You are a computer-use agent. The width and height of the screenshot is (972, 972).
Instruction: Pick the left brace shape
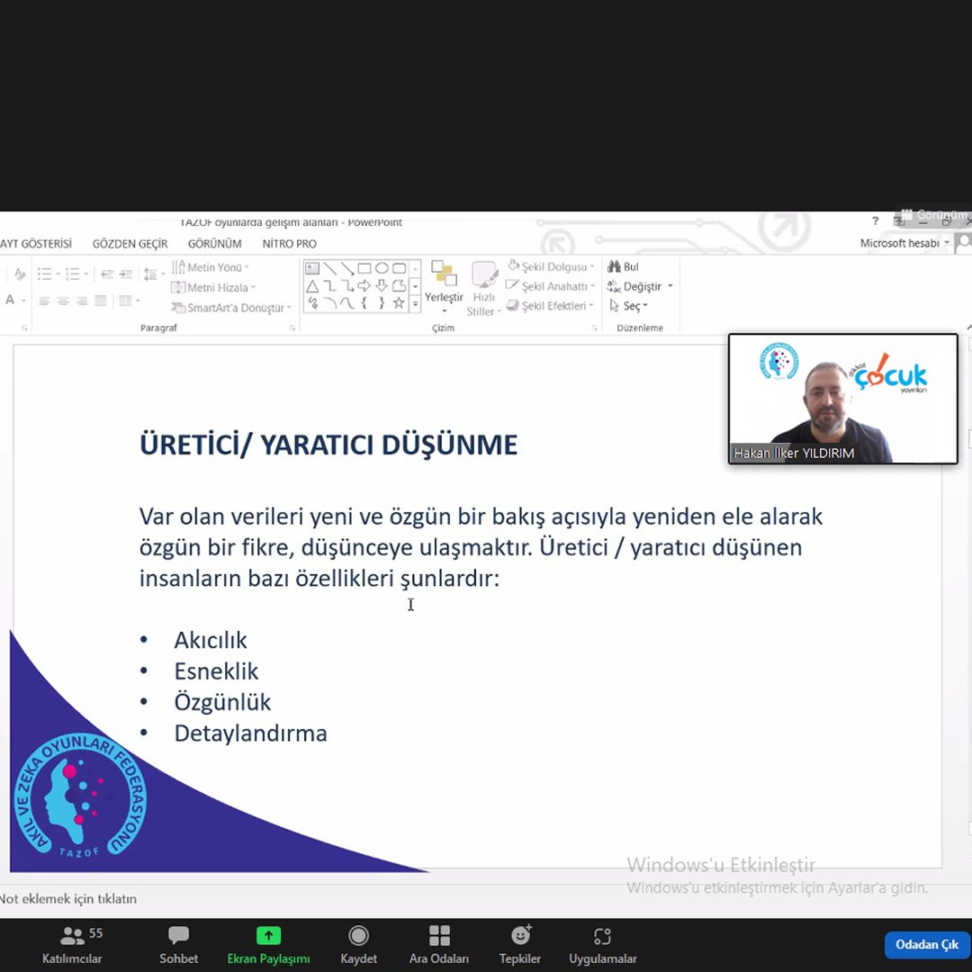[364, 303]
